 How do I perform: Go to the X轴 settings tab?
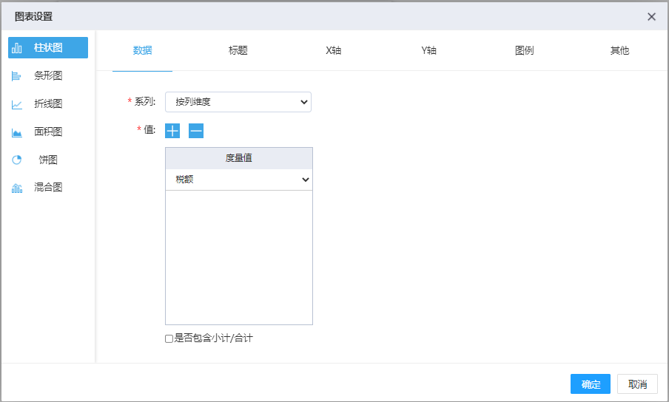pyautogui.click(x=334, y=51)
